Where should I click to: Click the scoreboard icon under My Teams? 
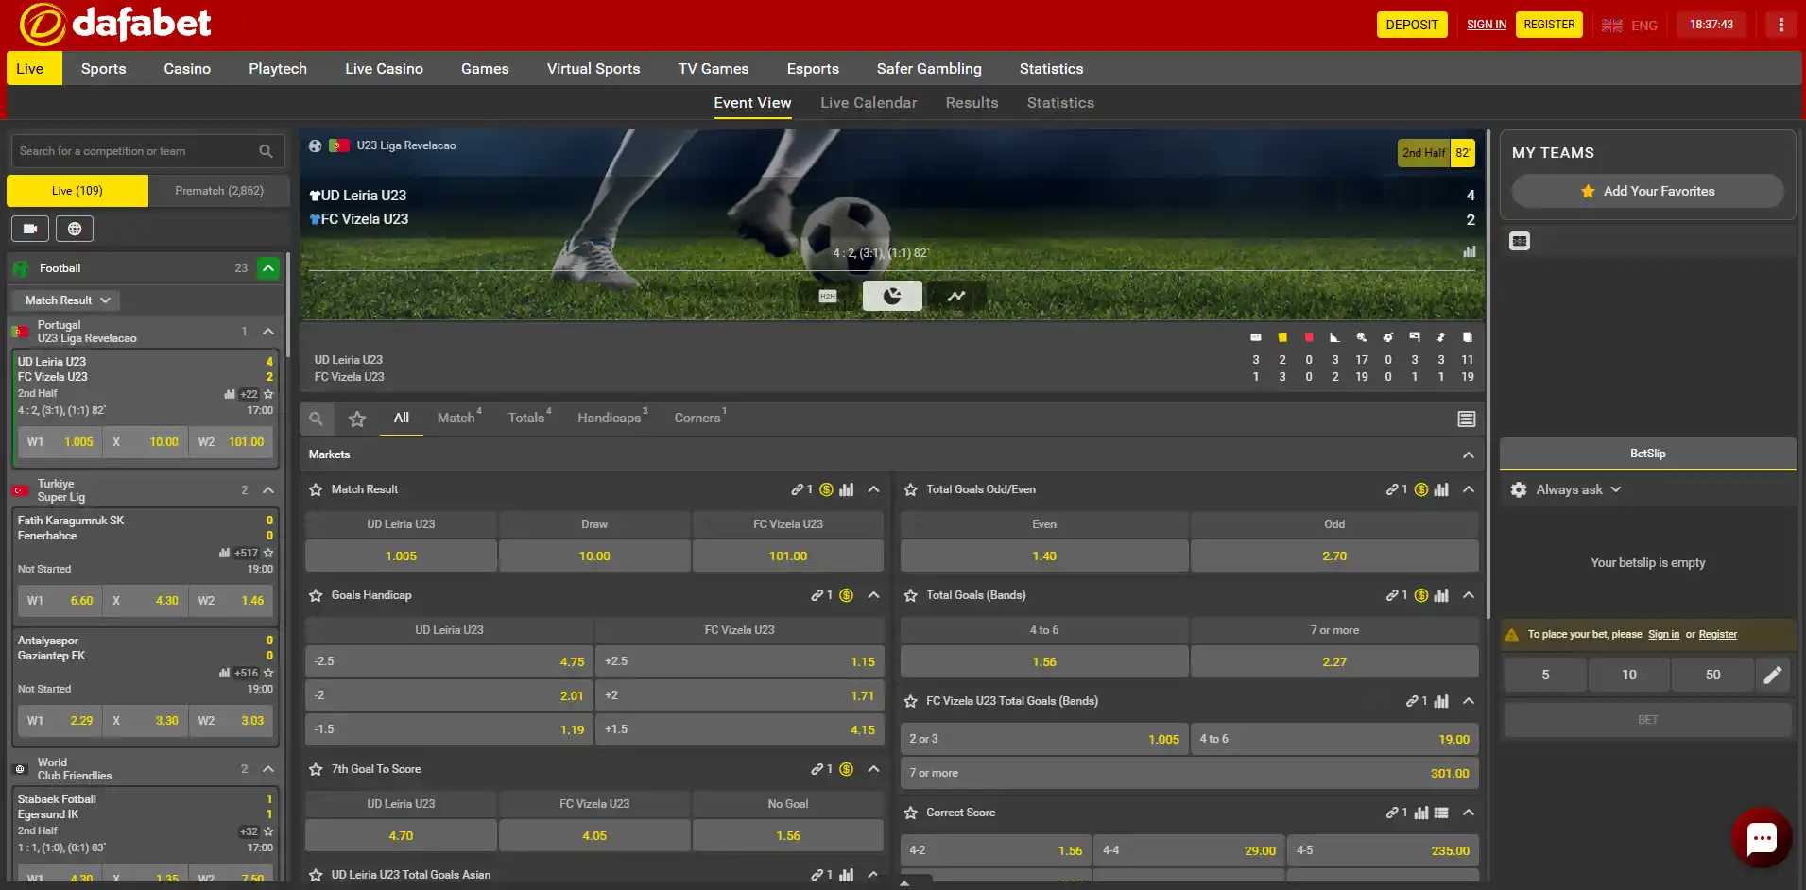[x=1520, y=241]
